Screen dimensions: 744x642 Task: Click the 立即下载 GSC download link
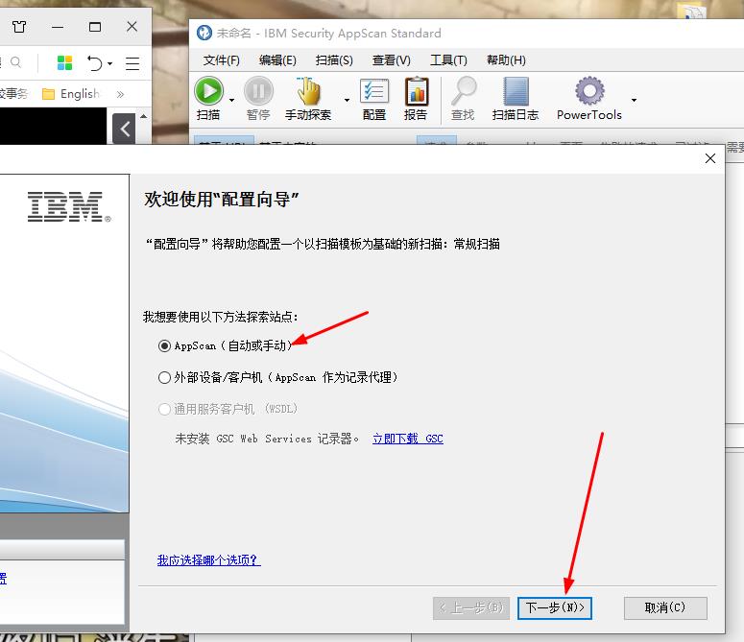click(408, 439)
